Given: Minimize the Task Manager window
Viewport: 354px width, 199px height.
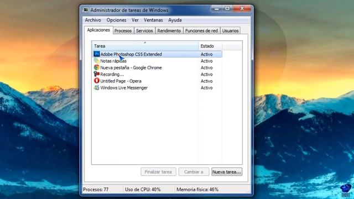Looking at the screenshot, I should point(216,9).
